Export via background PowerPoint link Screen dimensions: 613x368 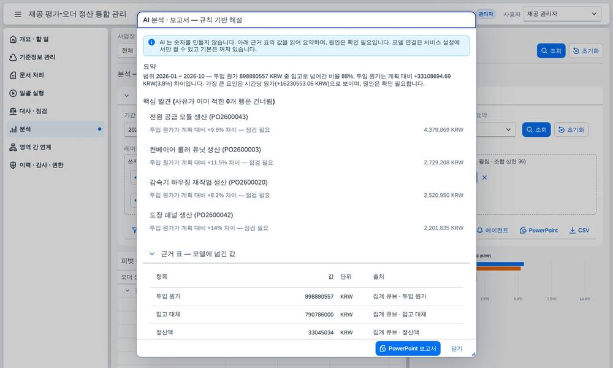coord(539,231)
